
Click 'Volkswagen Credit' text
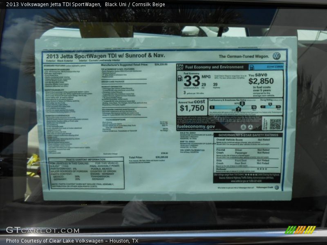(x=264, y=187)
